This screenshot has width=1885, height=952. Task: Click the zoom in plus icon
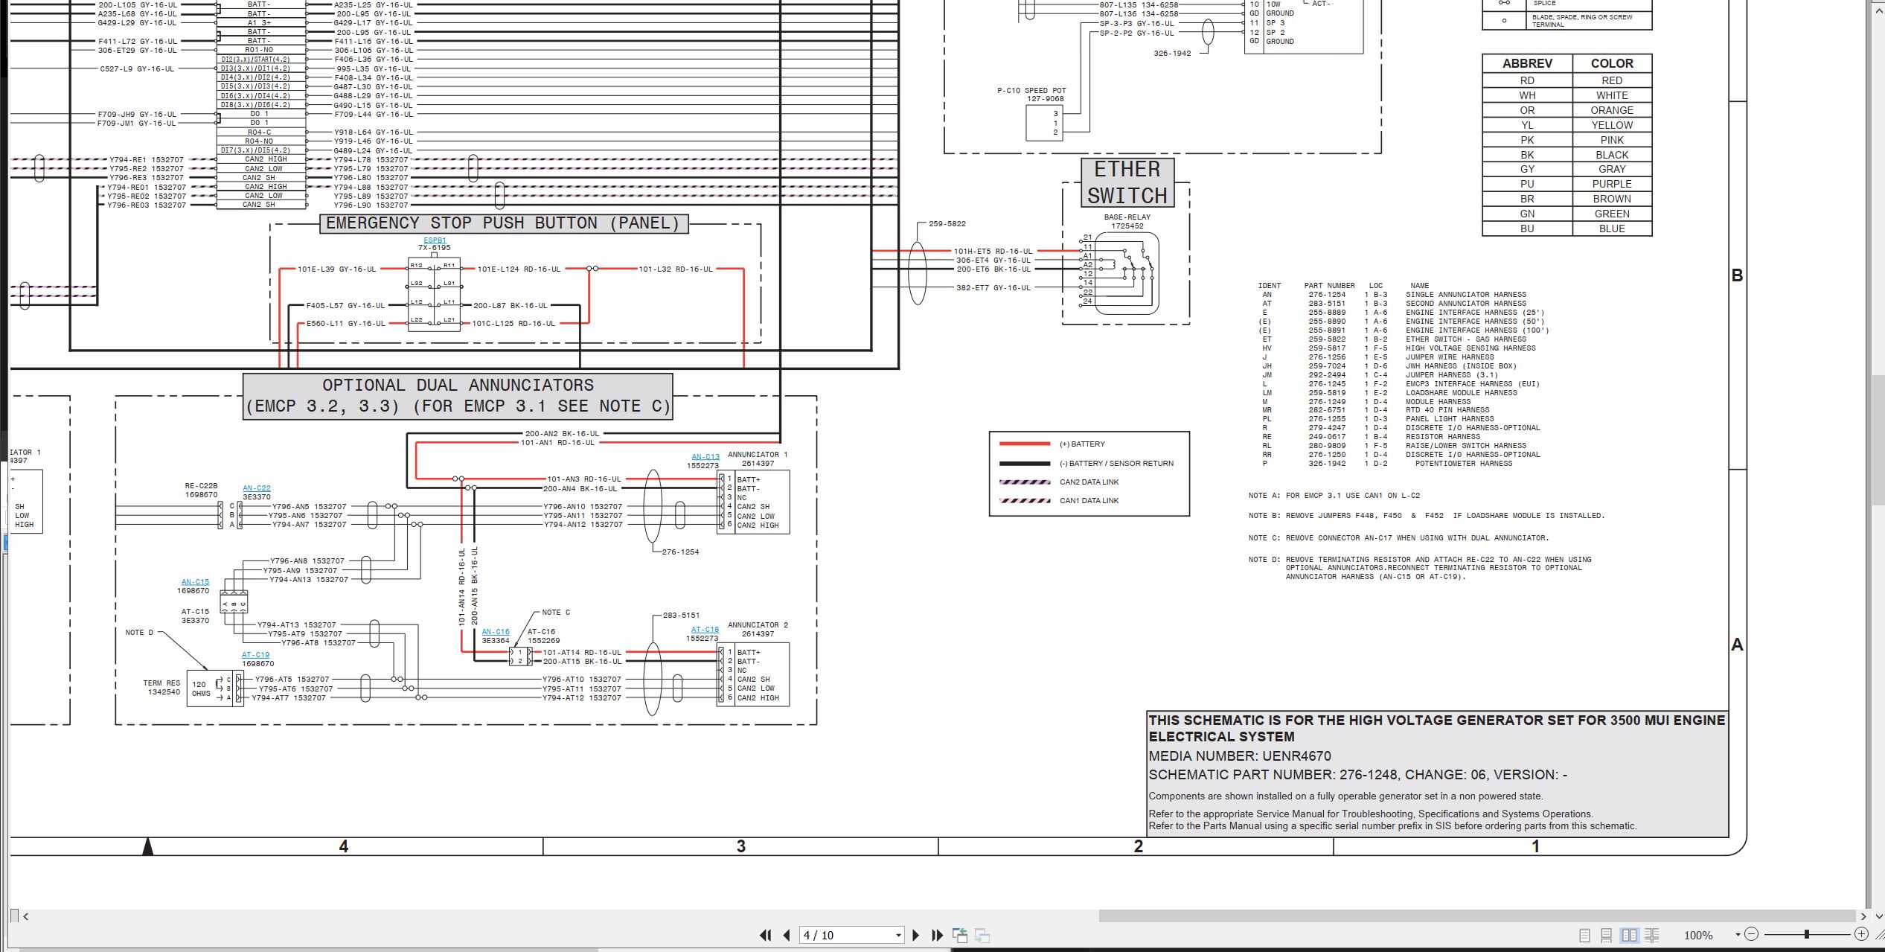[1861, 934]
